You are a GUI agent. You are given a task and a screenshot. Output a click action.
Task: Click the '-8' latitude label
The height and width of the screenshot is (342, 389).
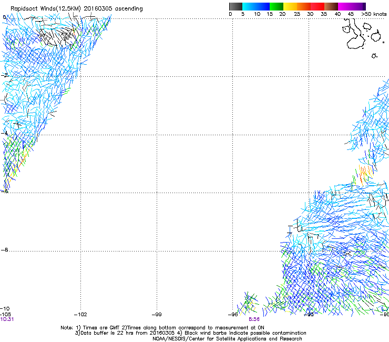[x=4, y=250]
